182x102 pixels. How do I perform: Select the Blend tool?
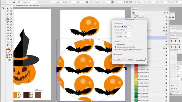pos(11,36)
